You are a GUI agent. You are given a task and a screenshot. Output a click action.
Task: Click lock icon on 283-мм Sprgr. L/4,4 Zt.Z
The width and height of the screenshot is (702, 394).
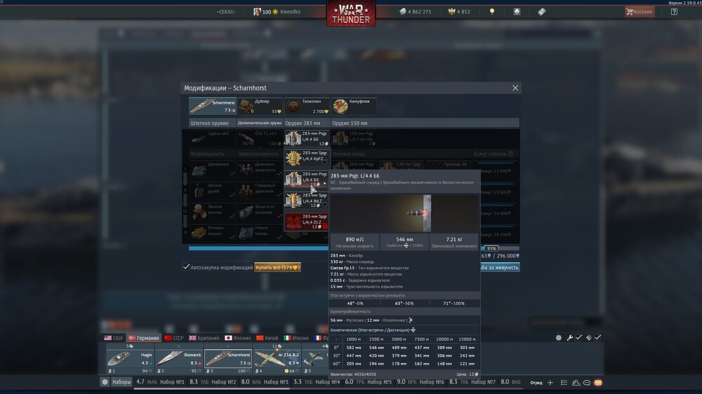pos(324,226)
